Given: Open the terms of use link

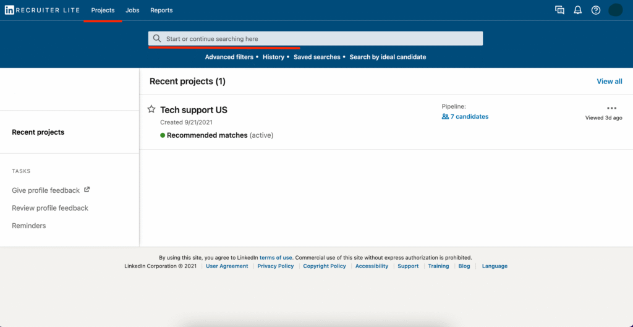Looking at the screenshot, I should pos(276,258).
